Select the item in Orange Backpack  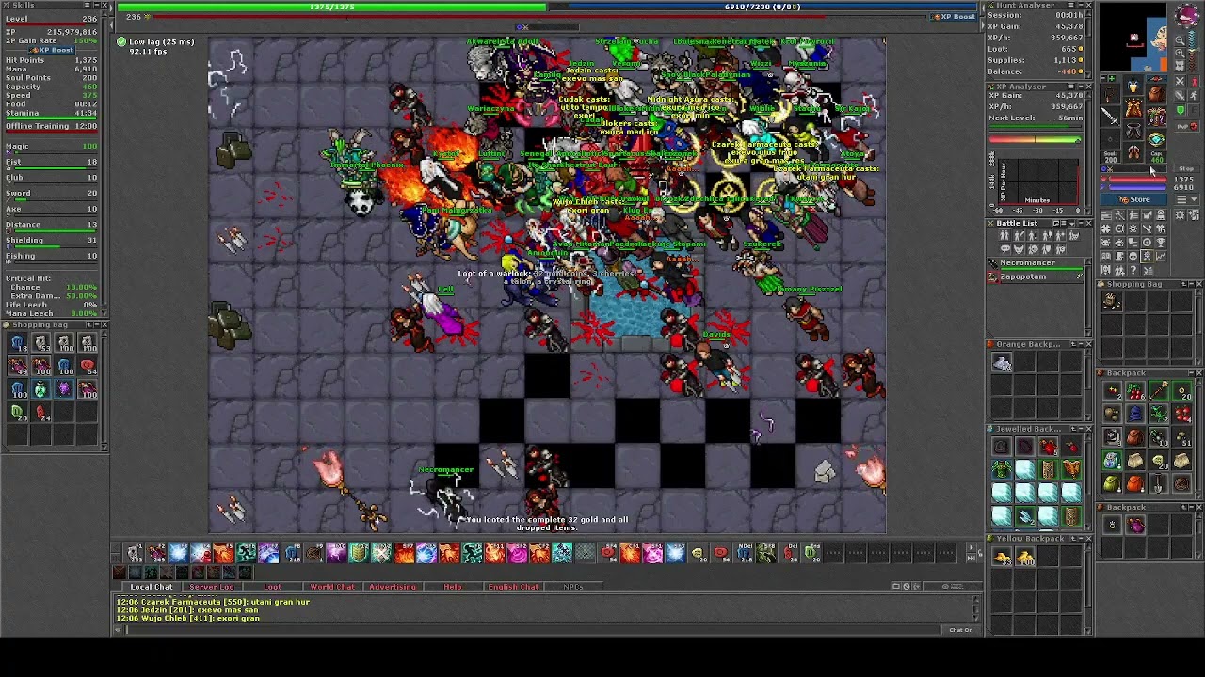(x=1002, y=362)
